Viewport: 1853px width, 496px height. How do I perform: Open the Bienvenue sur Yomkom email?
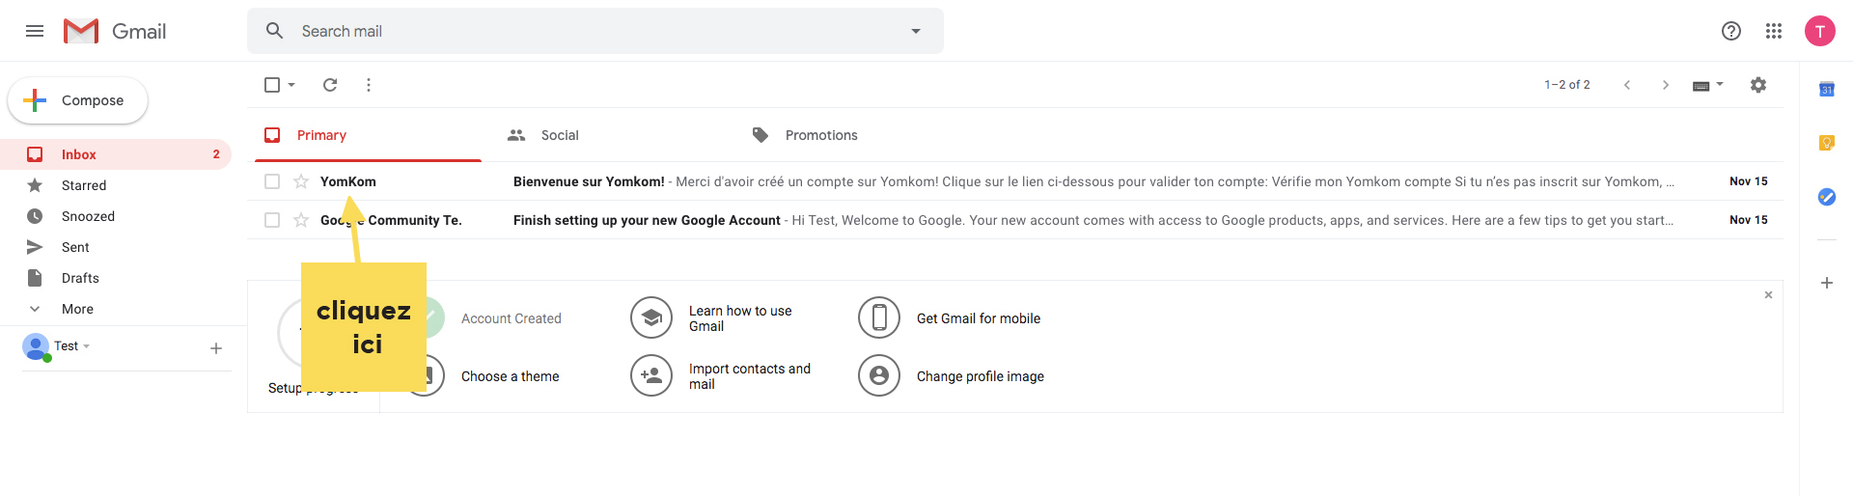(1014, 181)
